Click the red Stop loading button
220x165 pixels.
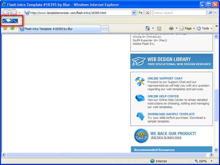click(148, 13)
